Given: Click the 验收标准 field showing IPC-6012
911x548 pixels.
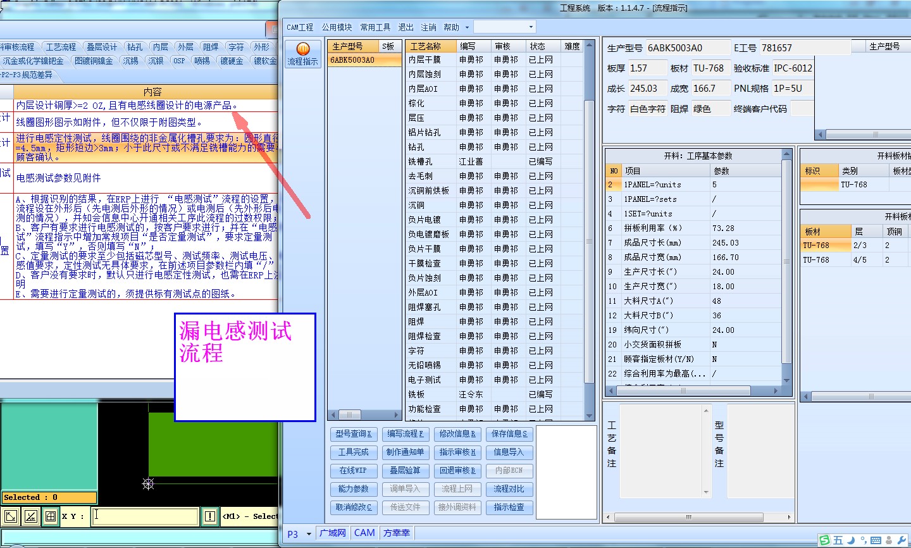Looking at the screenshot, I should (x=793, y=68).
